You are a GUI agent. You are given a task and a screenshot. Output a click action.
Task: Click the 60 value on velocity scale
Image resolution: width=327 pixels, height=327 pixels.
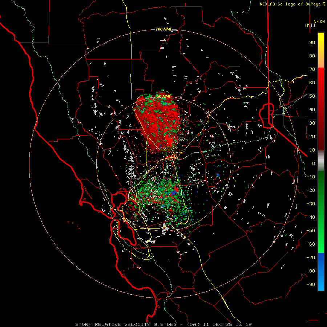click(312, 83)
